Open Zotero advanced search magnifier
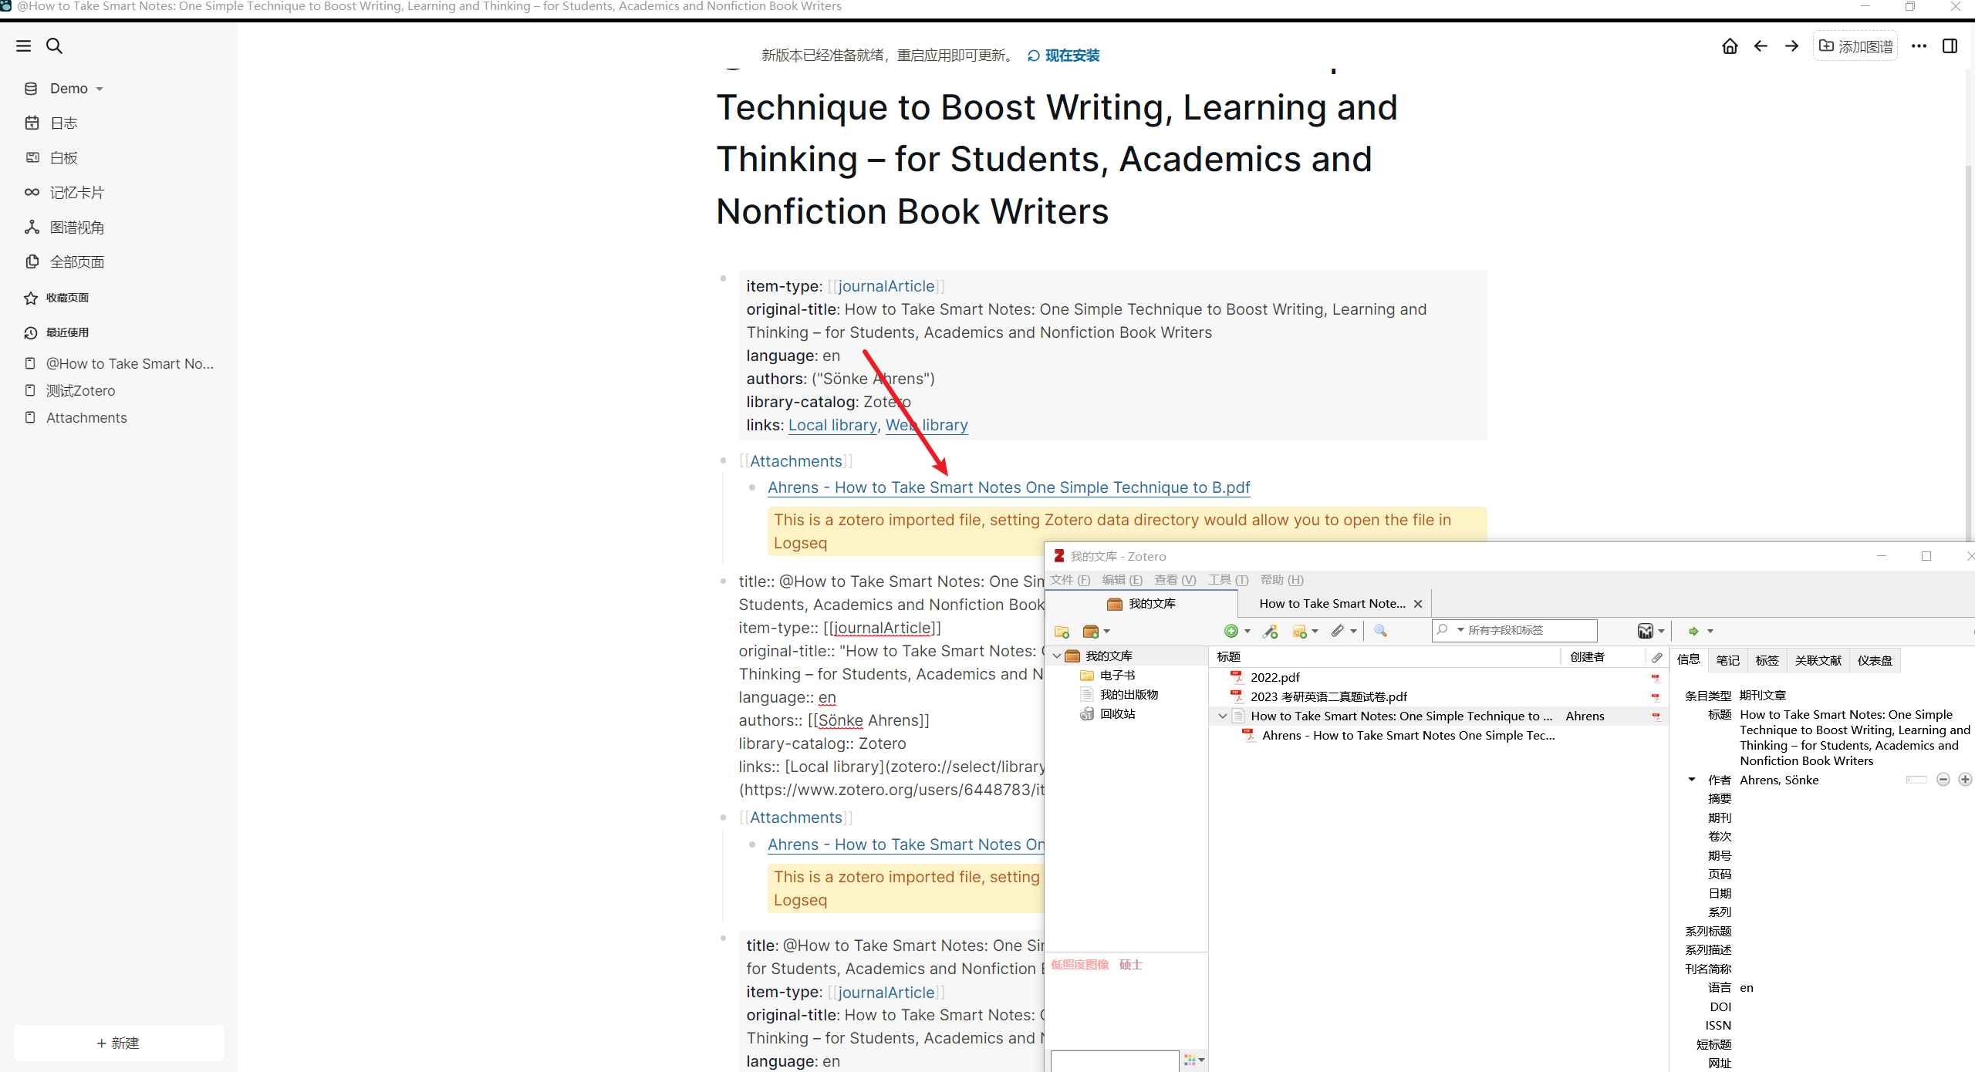Screen dimensions: 1975x1072 (x=1380, y=631)
